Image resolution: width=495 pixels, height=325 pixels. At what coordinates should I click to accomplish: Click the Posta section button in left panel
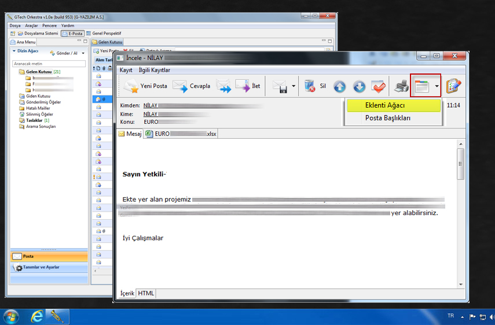(49, 257)
